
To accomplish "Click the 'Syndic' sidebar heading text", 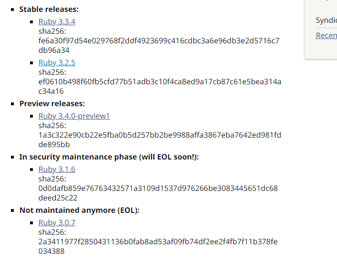I will point(326,20).
